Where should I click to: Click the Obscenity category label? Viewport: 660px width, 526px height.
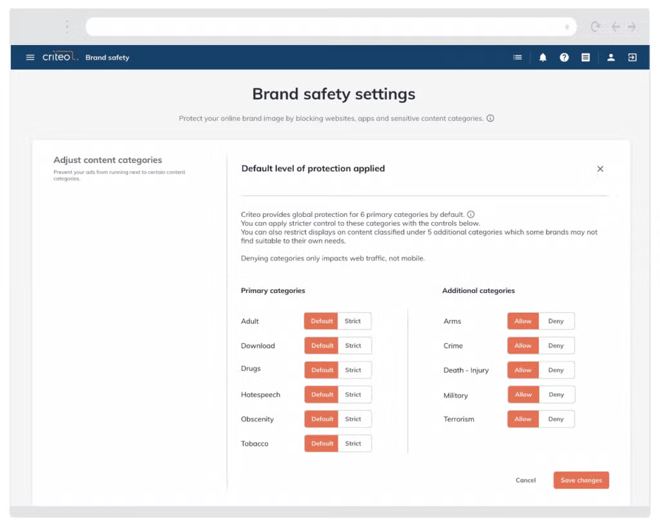(257, 418)
